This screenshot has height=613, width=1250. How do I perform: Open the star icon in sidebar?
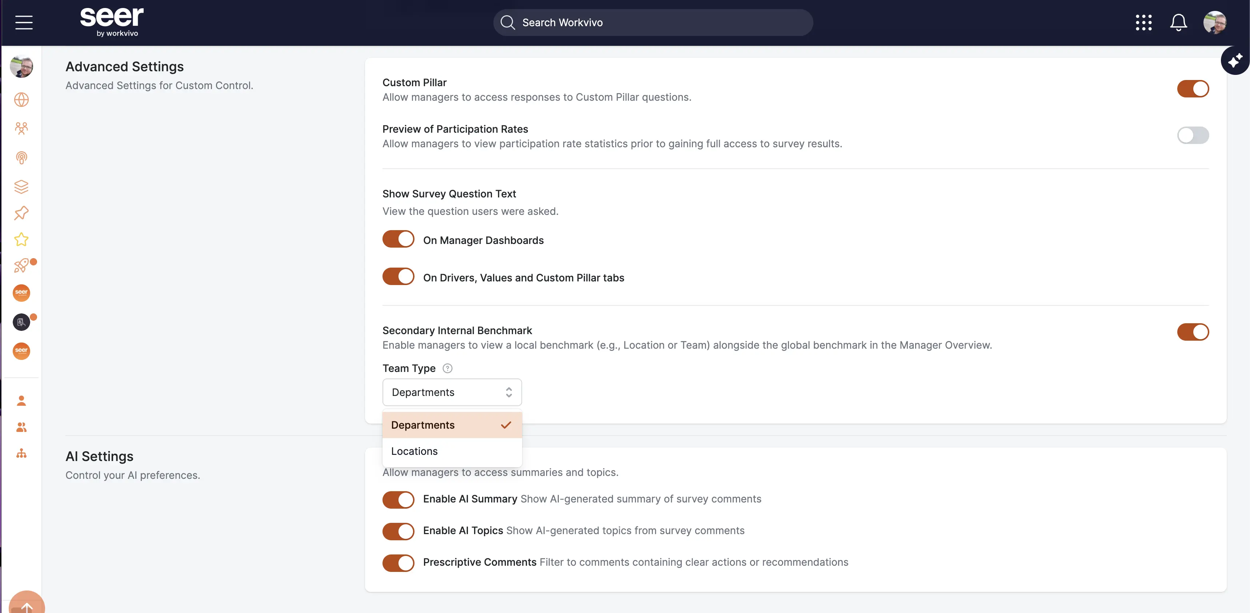pyautogui.click(x=21, y=240)
